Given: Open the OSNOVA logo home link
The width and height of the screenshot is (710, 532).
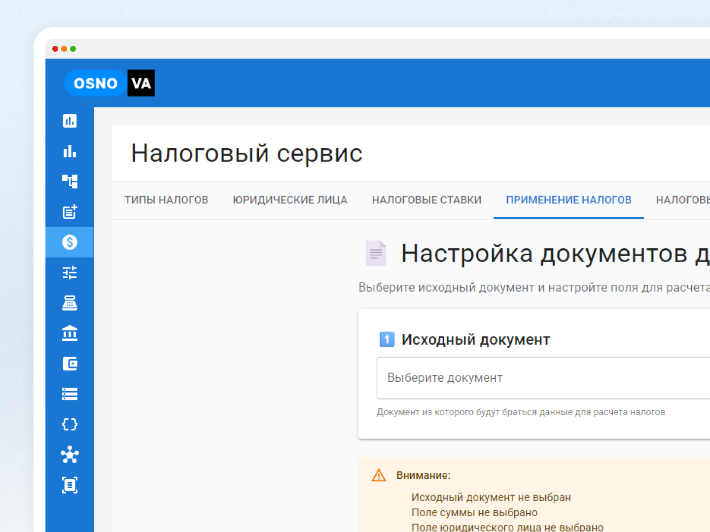Looking at the screenshot, I should click(109, 83).
